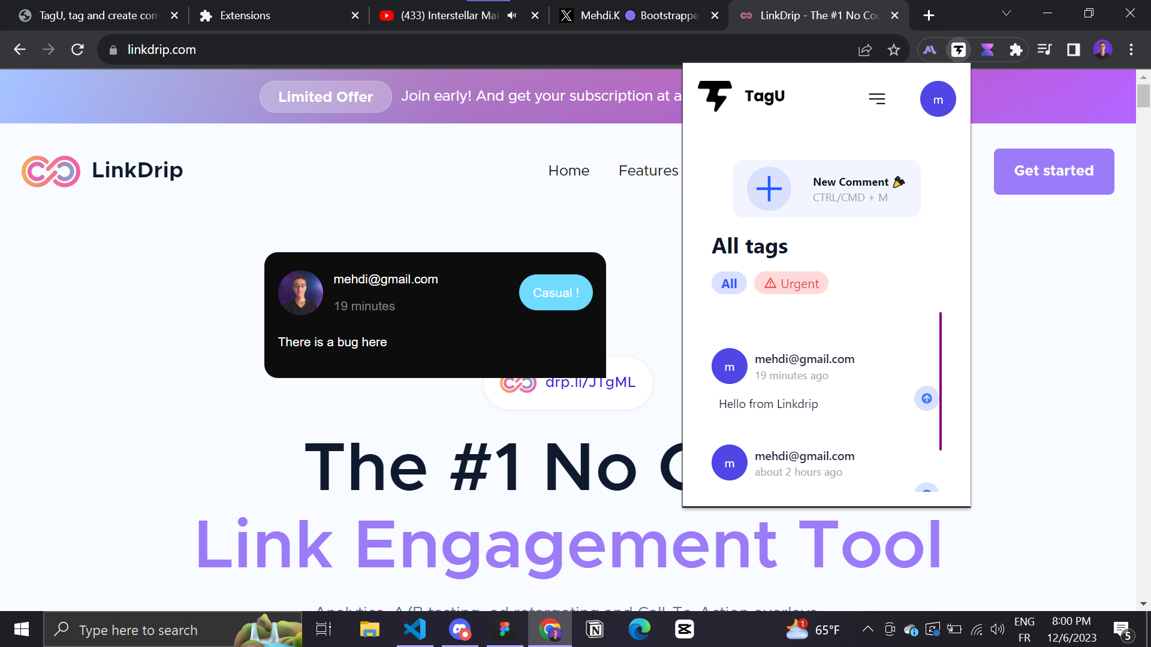Click the plus icon for New Comment
This screenshot has width=1151, height=647.
769,189
